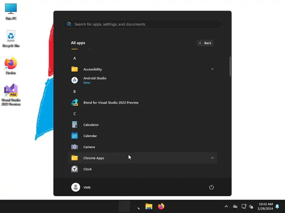
Task: Click the Start button on the taskbar
Action: (x=124, y=206)
